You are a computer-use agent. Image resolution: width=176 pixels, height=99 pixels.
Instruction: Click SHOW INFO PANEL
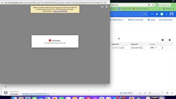coord(166,20)
